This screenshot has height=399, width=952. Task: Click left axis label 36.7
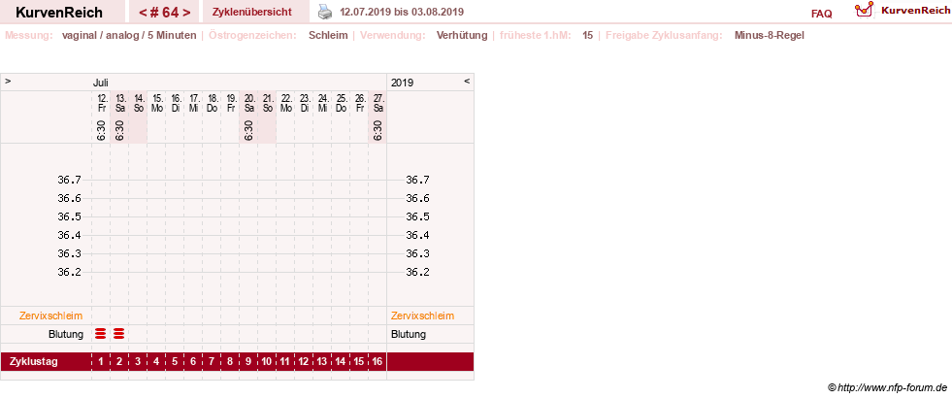pos(69,180)
